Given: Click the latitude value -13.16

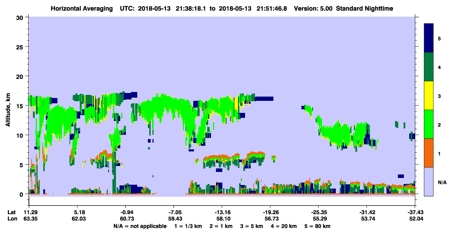Looking at the screenshot, I should click(x=222, y=212).
